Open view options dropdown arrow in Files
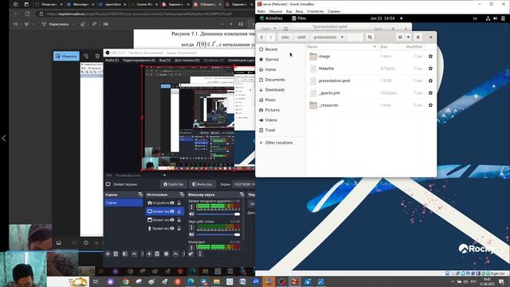The height and width of the screenshot is (287, 510). (x=408, y=37)
